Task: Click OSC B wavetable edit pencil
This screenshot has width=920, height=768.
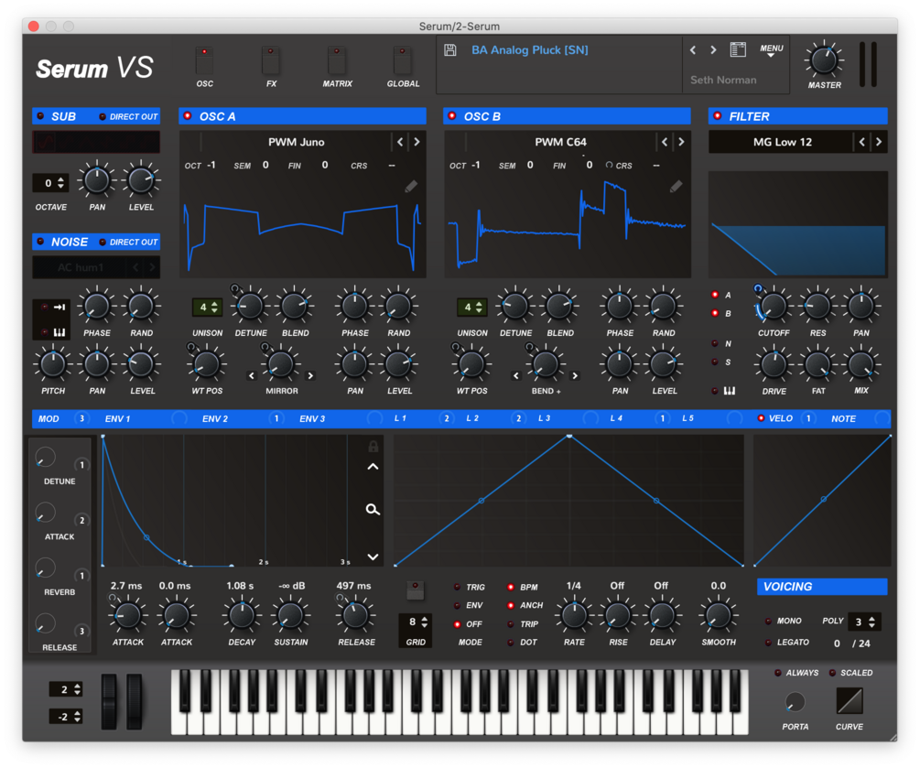Action: [x=676, y=187]
